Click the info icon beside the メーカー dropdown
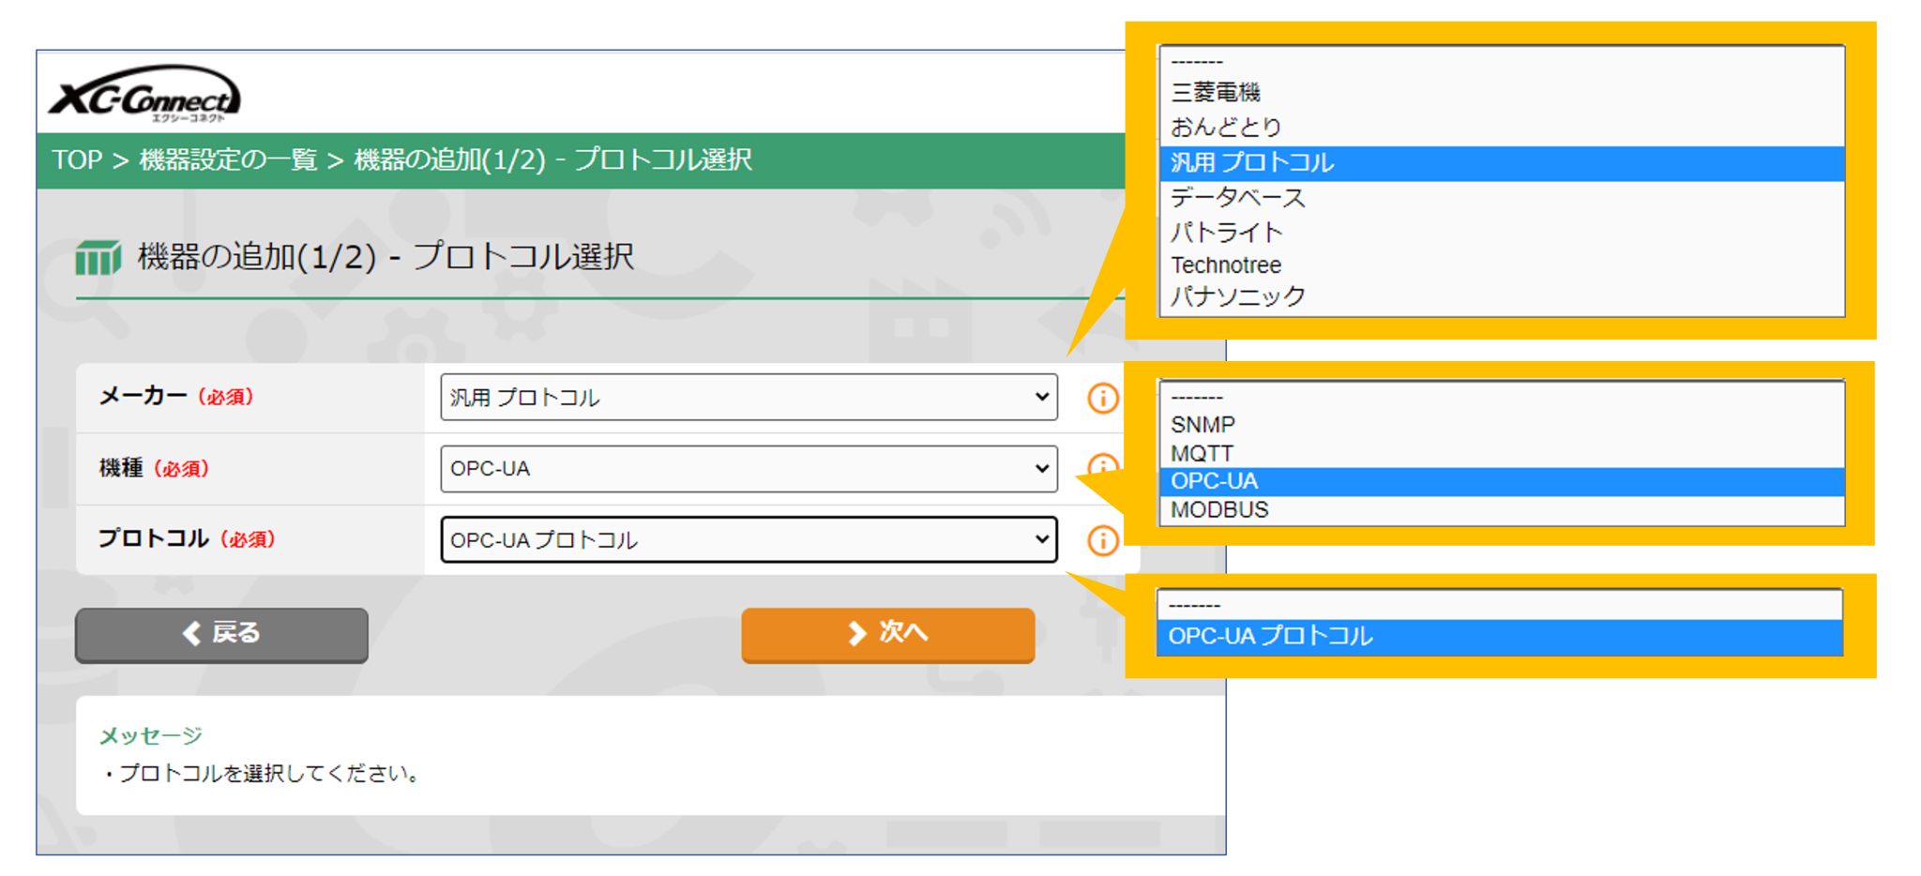The width and height of the screenshot is (1921, 876). (x=1103, y=397)
